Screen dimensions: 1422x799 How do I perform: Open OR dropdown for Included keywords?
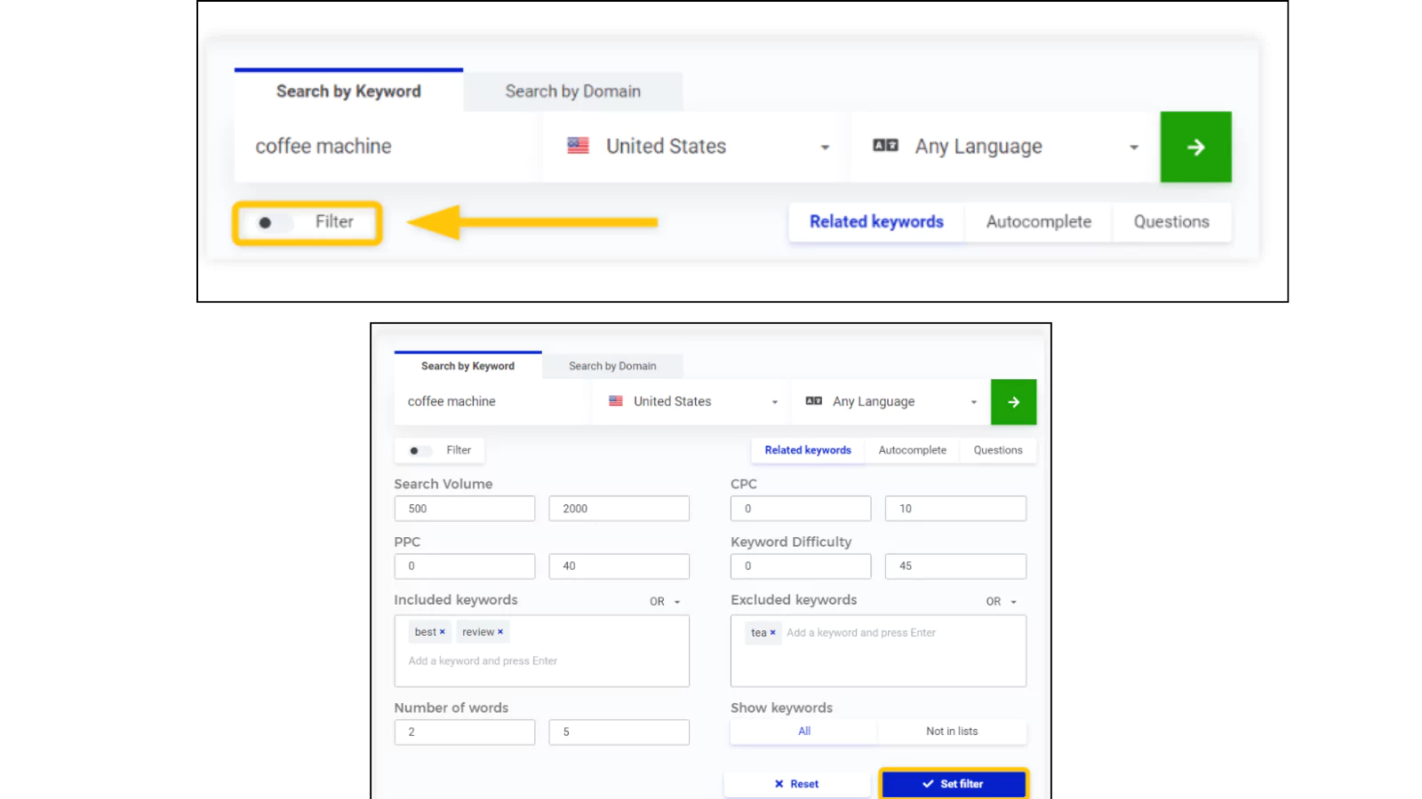(665, 602)
